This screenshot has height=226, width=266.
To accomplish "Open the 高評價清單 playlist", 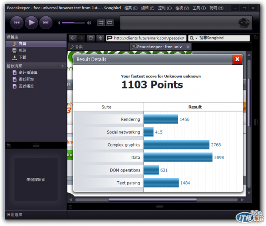I will click(36, 73).
